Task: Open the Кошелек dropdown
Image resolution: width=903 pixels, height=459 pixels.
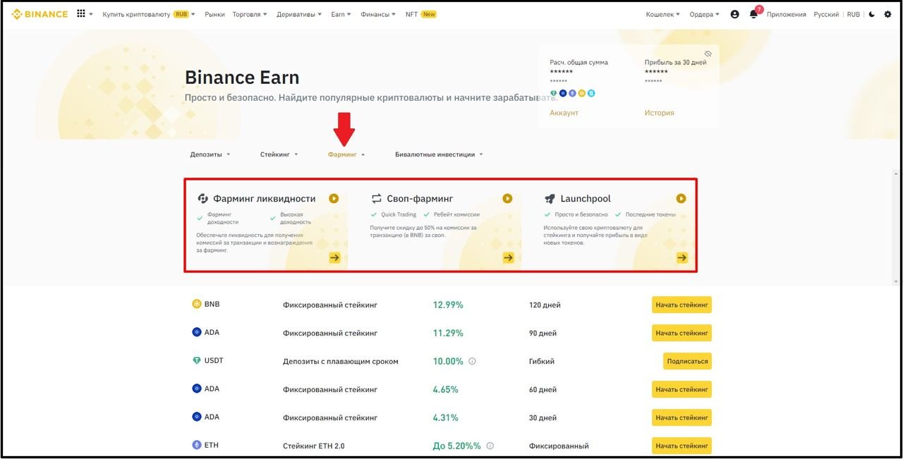Action: [662, 14]
